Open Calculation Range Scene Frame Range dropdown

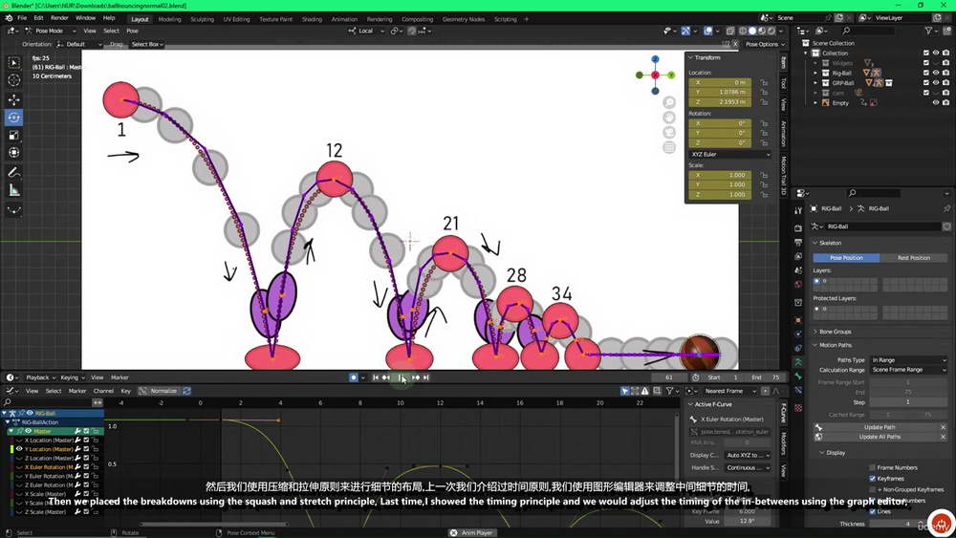[908, 370]
